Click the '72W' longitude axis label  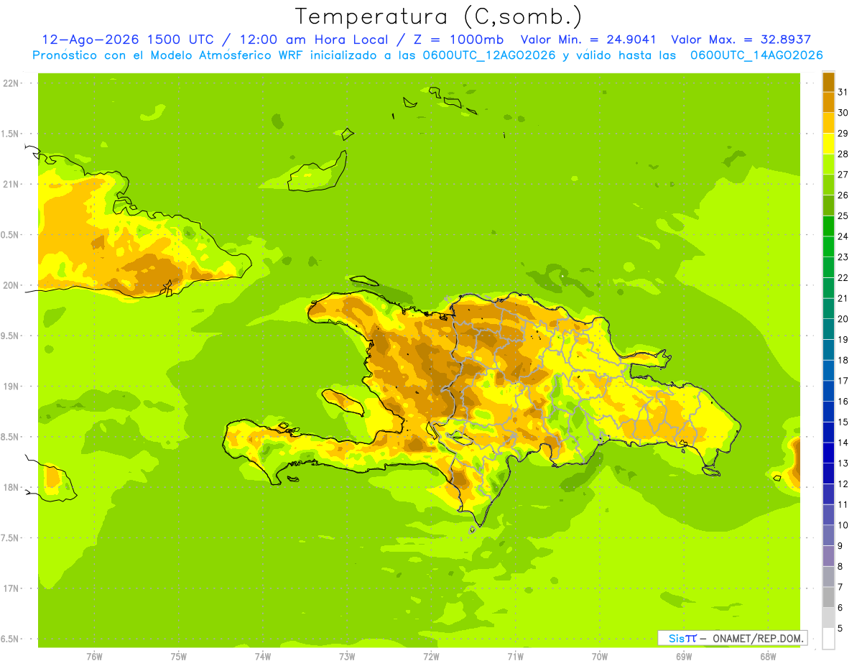click(431, 657)
